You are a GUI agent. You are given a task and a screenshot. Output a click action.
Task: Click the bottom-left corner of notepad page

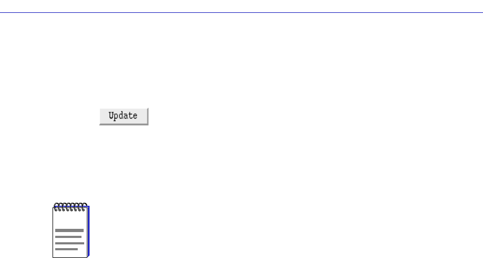(x=53, y=257)
